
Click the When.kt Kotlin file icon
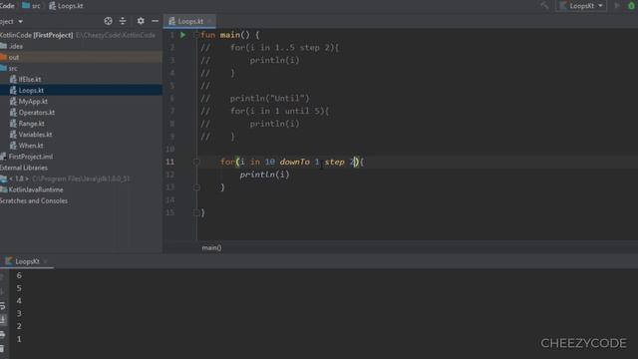click(13, 146)
